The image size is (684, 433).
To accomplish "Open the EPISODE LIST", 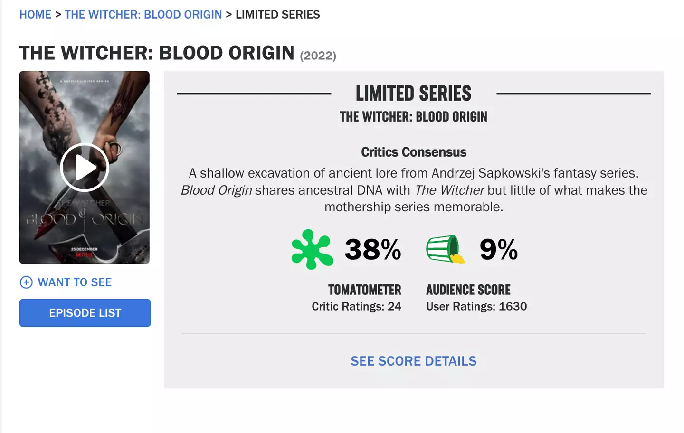I will (x=85, y=313).
